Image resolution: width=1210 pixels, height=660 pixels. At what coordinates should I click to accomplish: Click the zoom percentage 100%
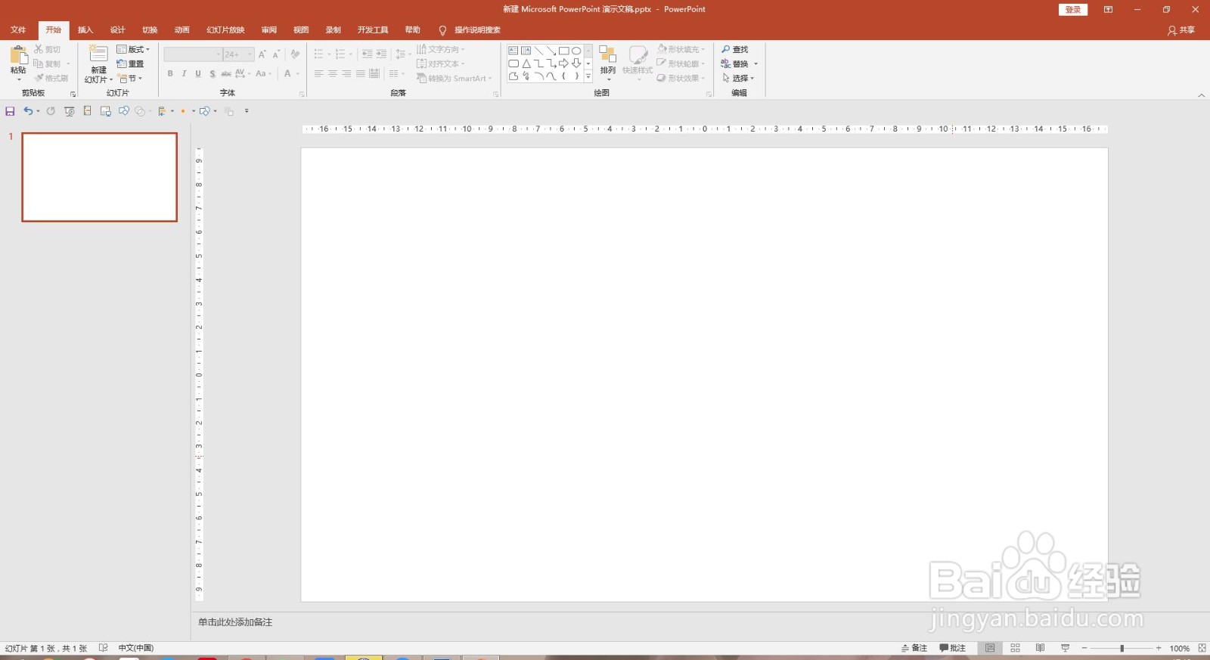tap(1179, 649)
